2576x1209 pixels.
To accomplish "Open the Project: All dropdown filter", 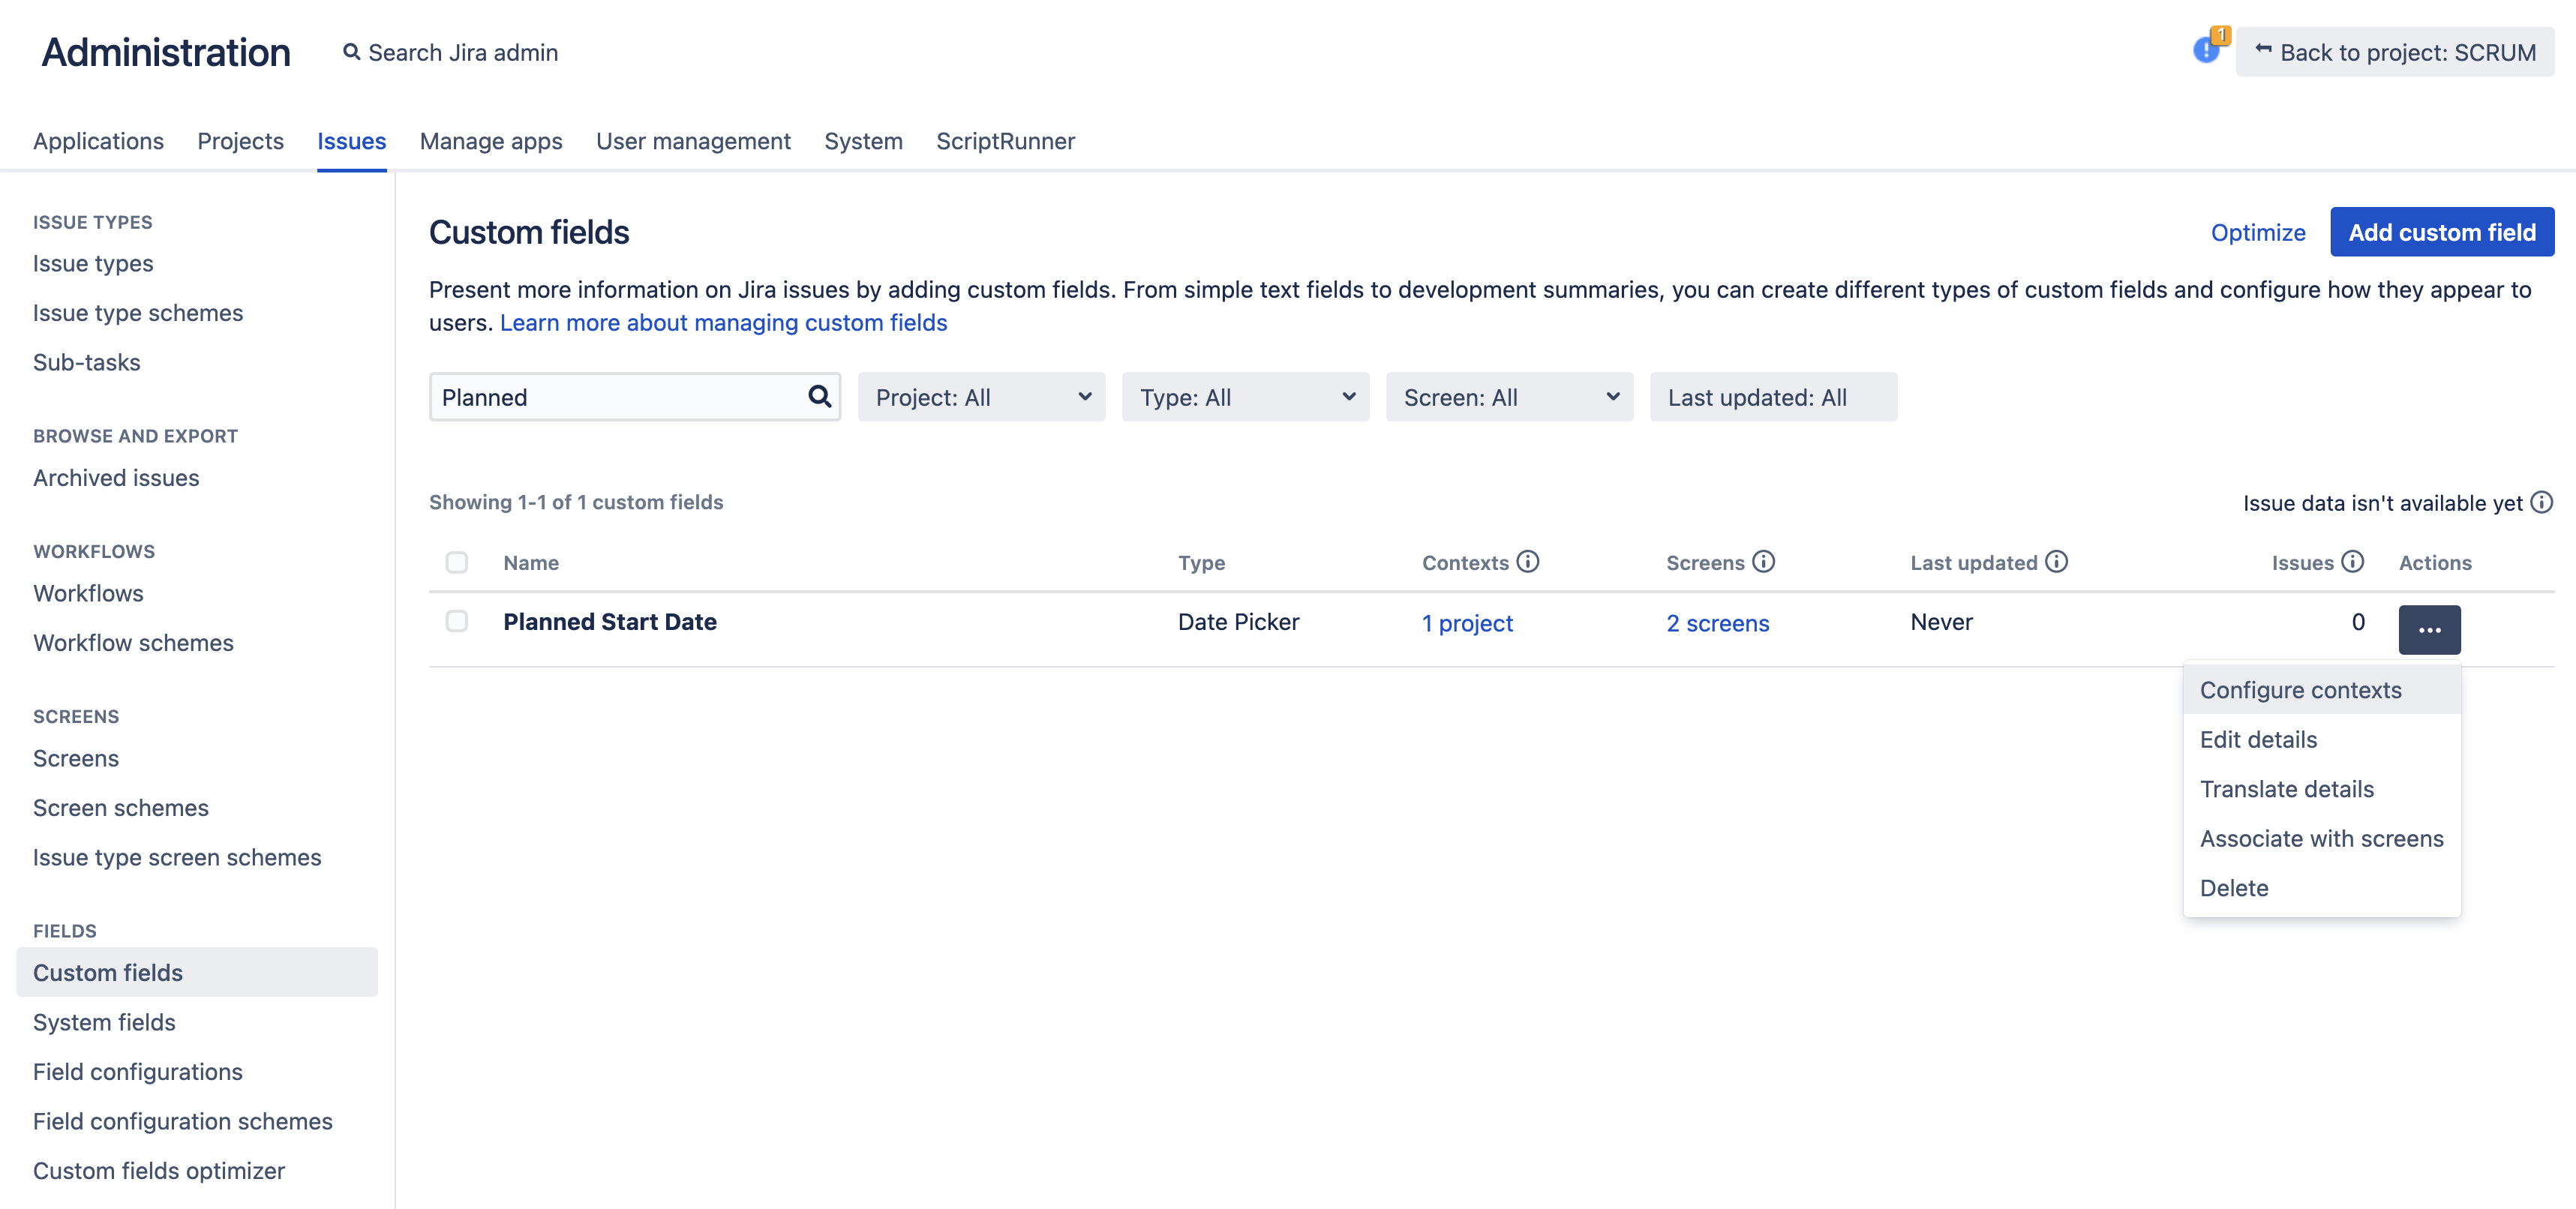I will 981,397.
